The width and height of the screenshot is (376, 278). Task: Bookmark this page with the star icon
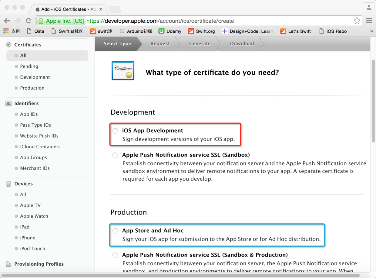tap(357, 21)
